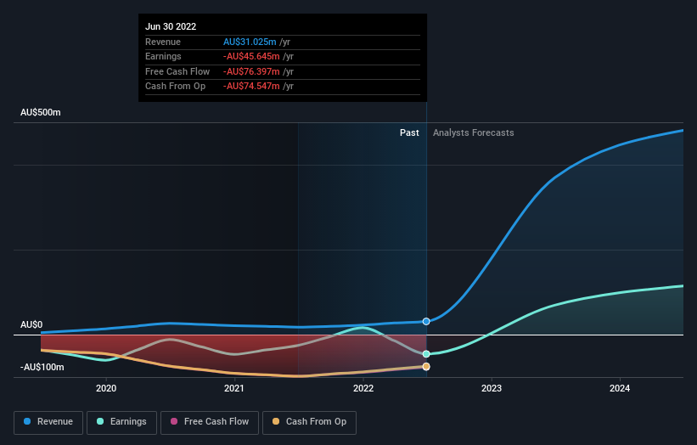Toggle the Earnings legend button
The width and height of the screenshot is (697, 445).
tap(121, 422)
